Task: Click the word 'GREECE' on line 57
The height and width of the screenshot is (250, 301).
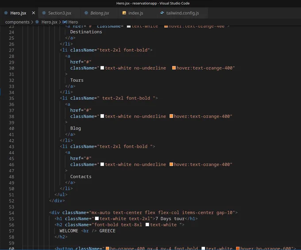Action: (x=107, y=231)
